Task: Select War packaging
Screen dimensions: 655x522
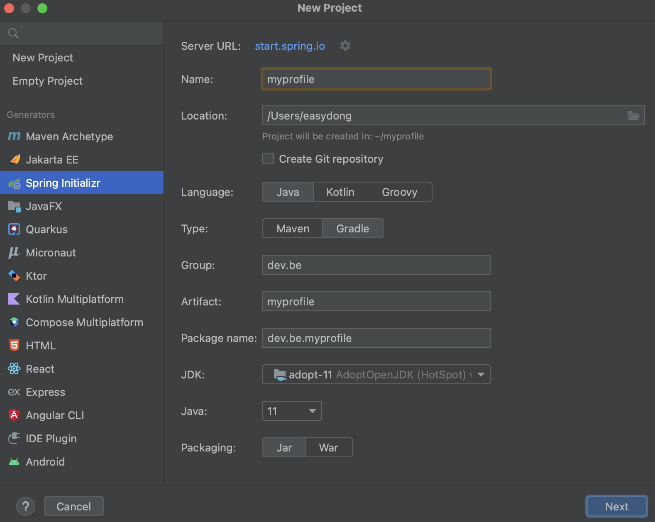Action: (329, 448)
